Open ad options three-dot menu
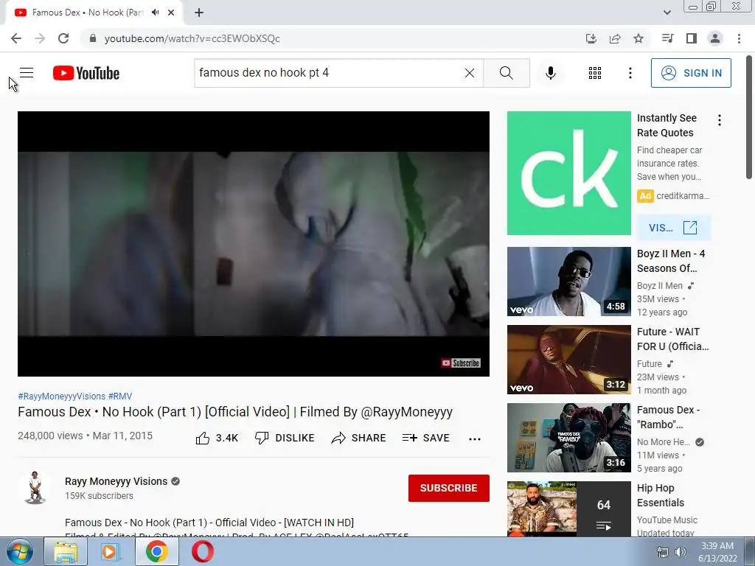Image resolution: width=755 pixels, height=566 pixels. pyautogui.click(x=720, y=120)
